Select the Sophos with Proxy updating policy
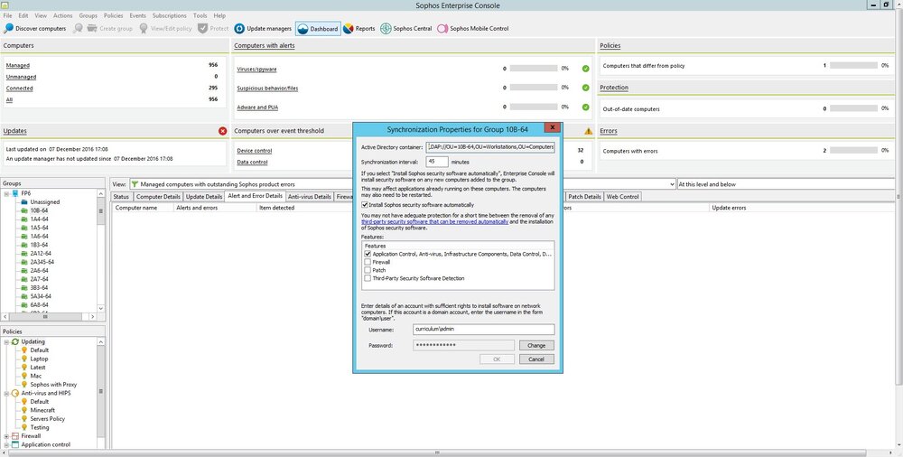Image resolution: width=903 pixels, height=457 pixels. (53, 385)
